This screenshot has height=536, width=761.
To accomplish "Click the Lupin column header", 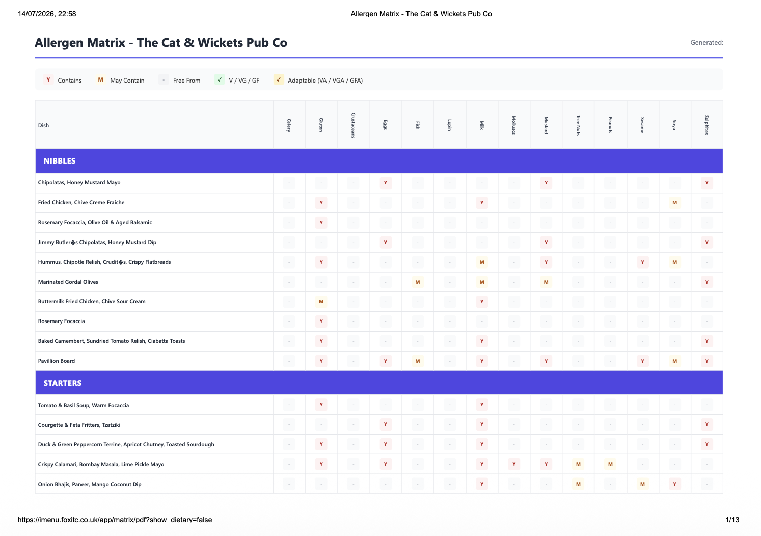I will pos(450,125).
